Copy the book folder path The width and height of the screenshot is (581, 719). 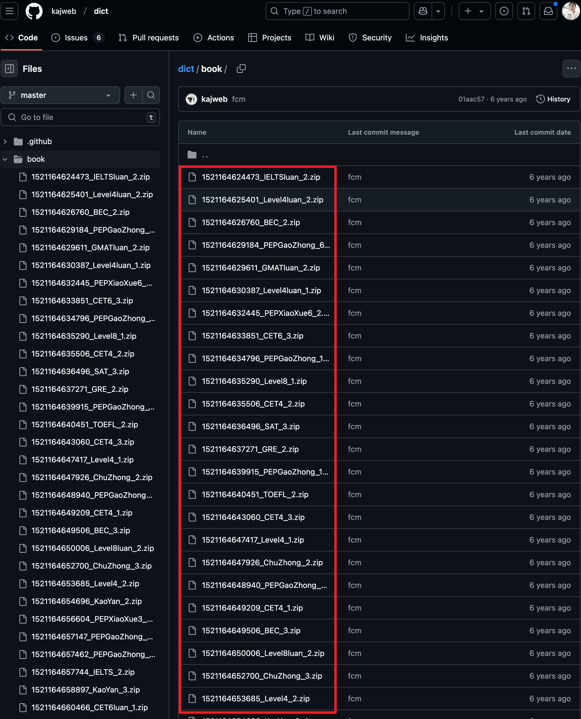pyautogui.click(x=241, y=69)
